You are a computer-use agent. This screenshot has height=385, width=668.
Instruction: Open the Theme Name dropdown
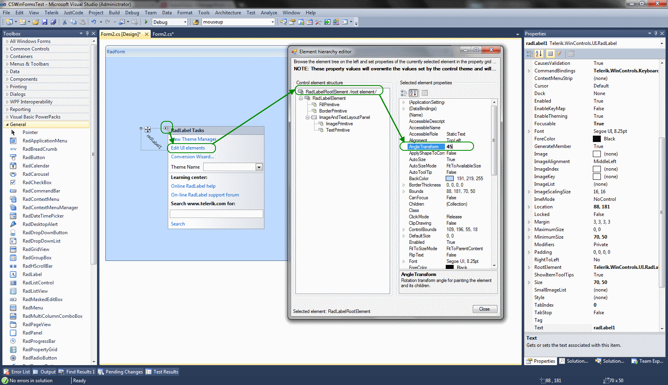point(259,167)
